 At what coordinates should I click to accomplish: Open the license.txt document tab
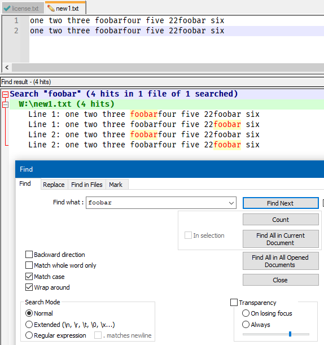[x=22, y=8]
